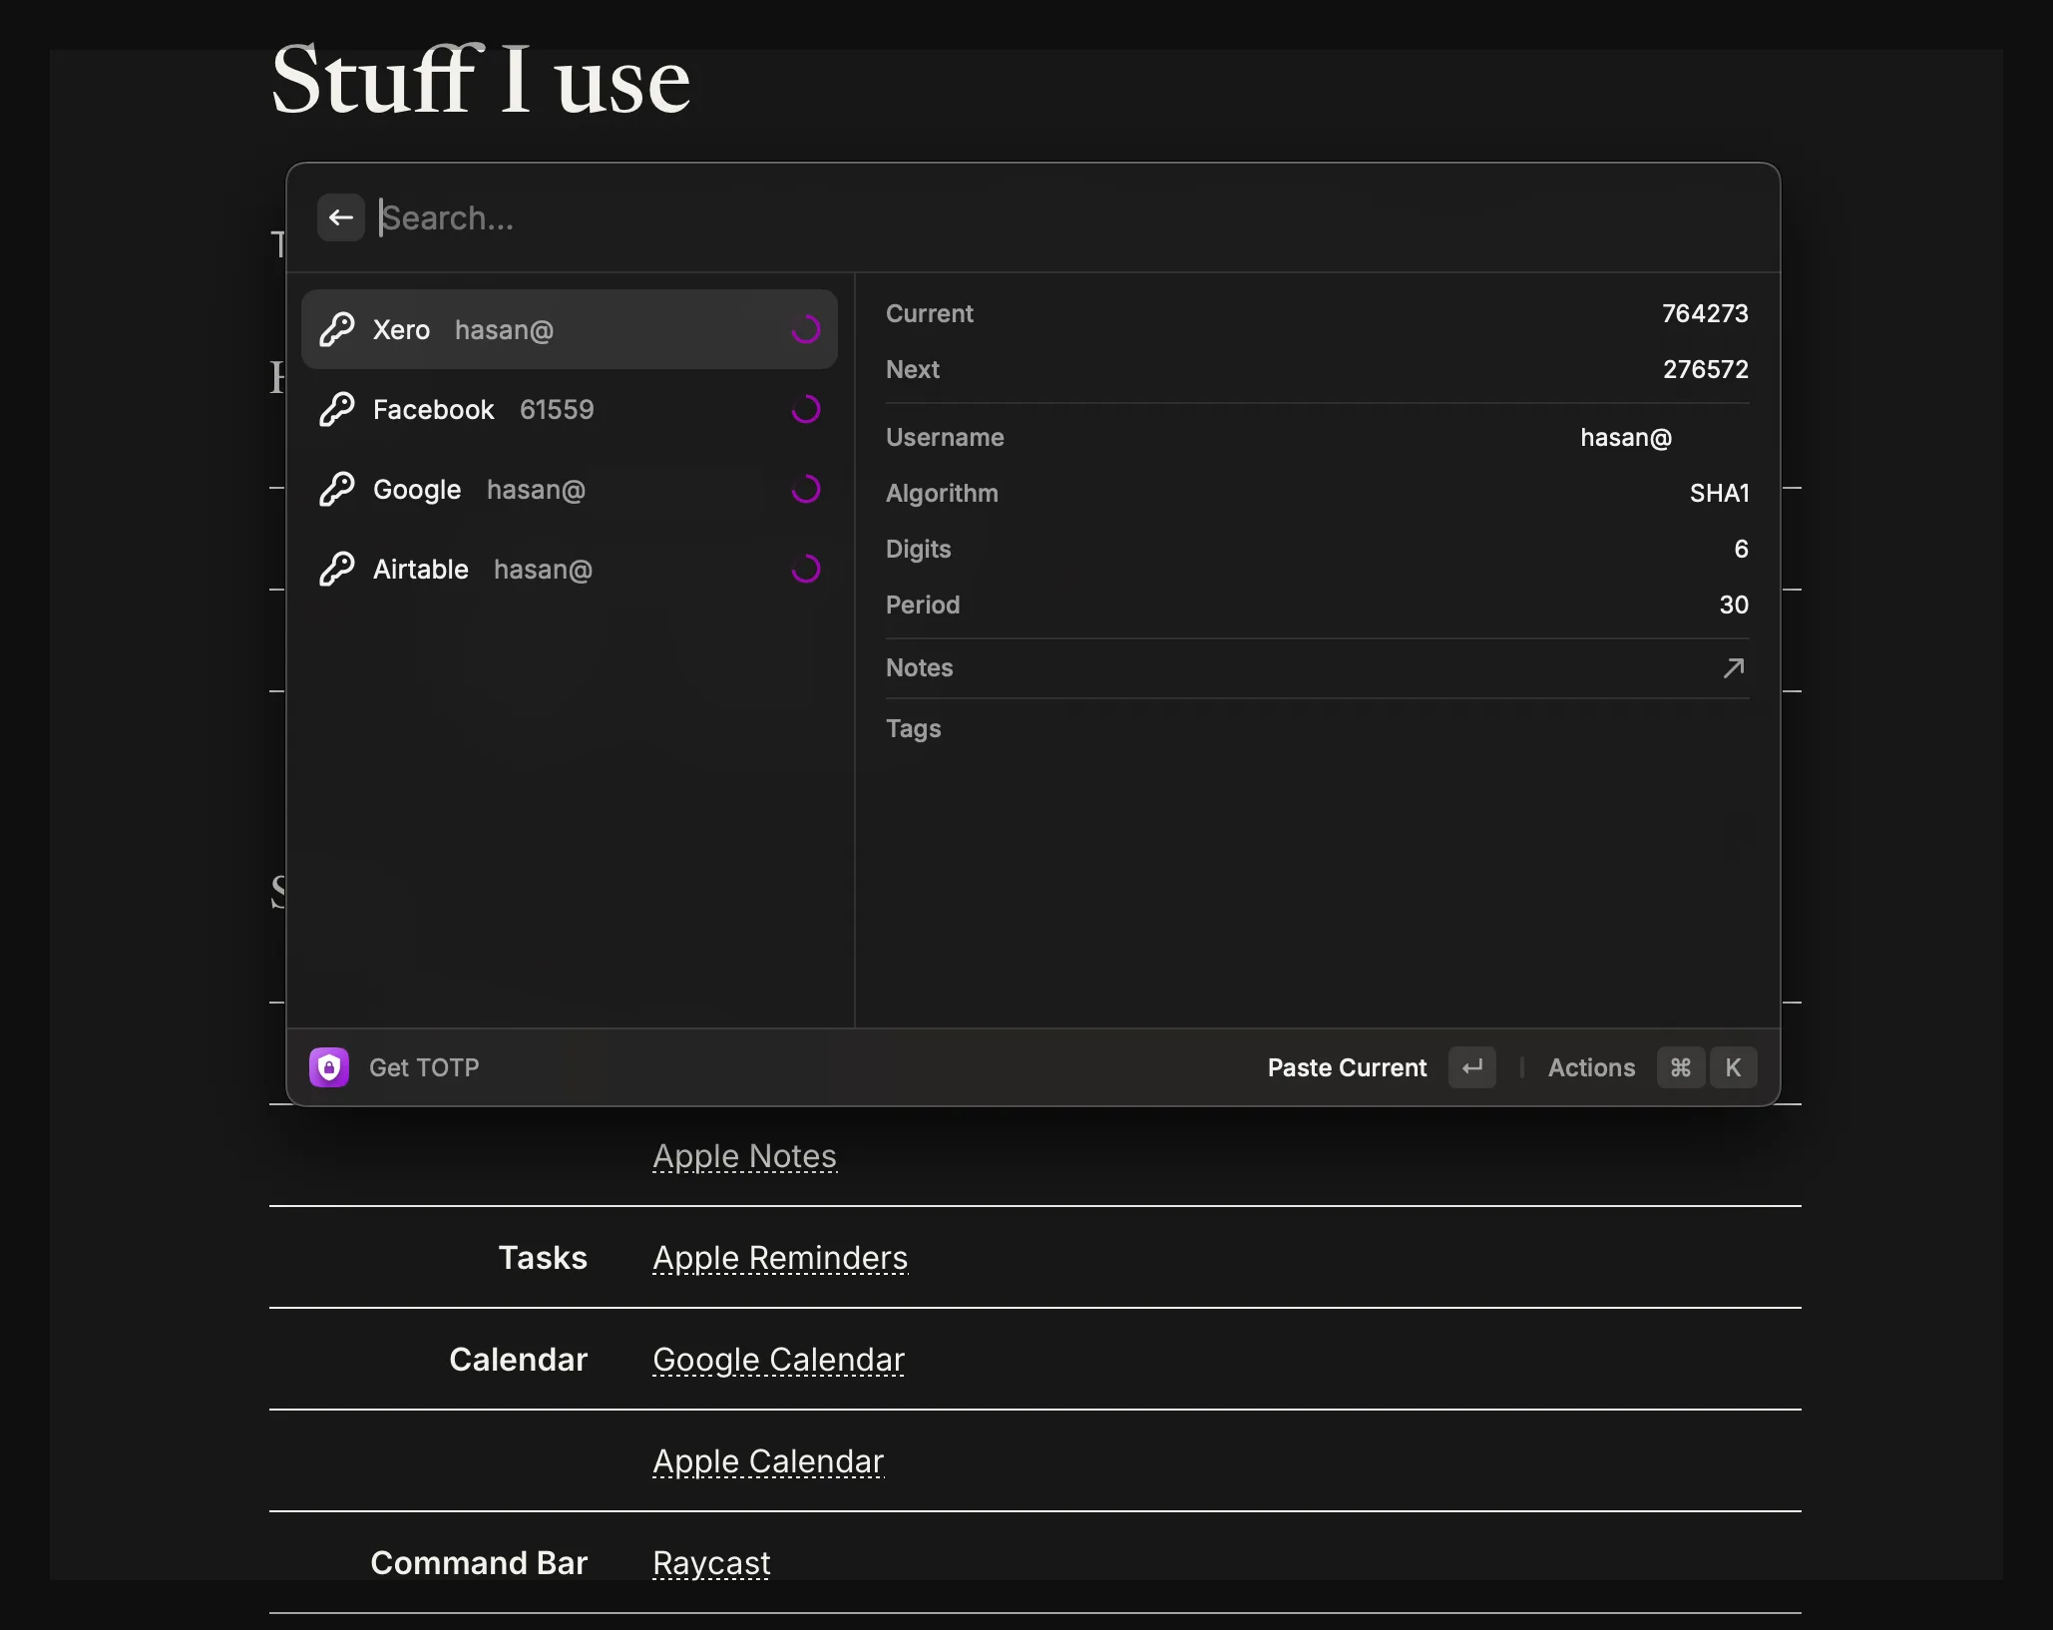Click the key icon beside Google
The width and height of the screenshot is (2053, 1630).
coord(337,489)
